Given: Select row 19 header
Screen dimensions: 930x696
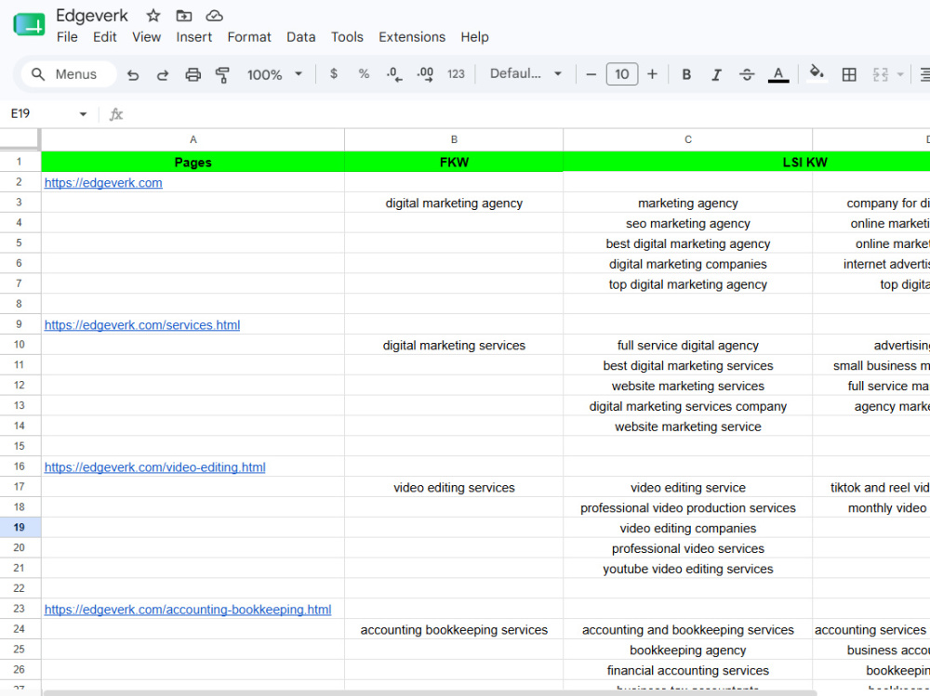Looking at the screenshot, I should [x=20, y=527].
